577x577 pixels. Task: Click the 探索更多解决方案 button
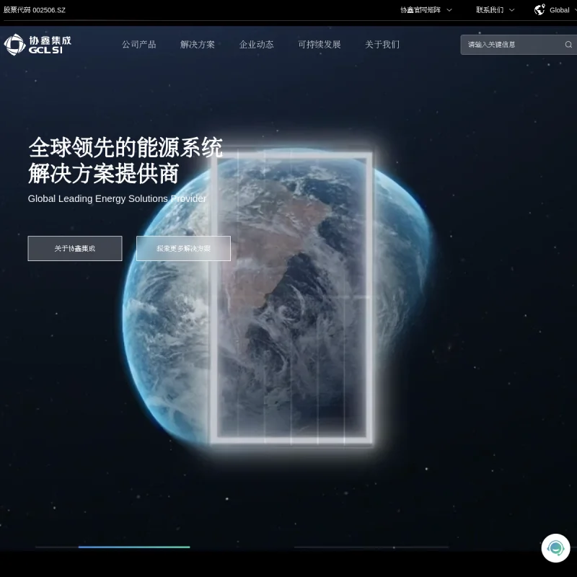pos(184,248)
